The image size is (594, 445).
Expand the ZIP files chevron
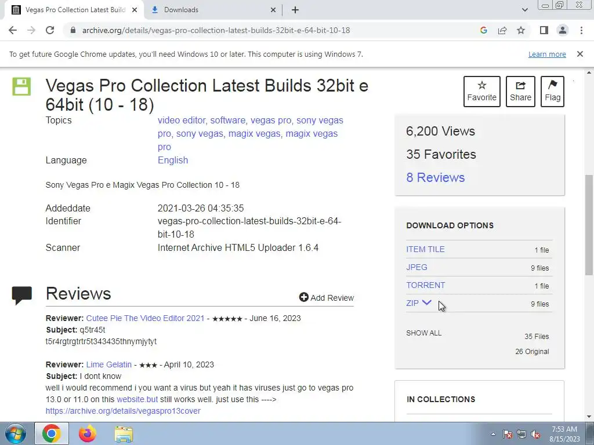(x=426, y=302)
